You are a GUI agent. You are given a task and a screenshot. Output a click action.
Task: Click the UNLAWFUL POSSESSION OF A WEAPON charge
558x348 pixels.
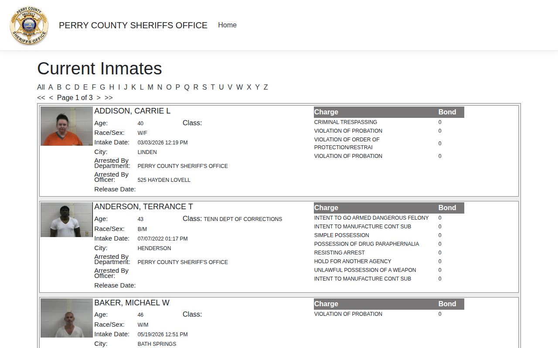pyautogui.click(x=365, y=270)
